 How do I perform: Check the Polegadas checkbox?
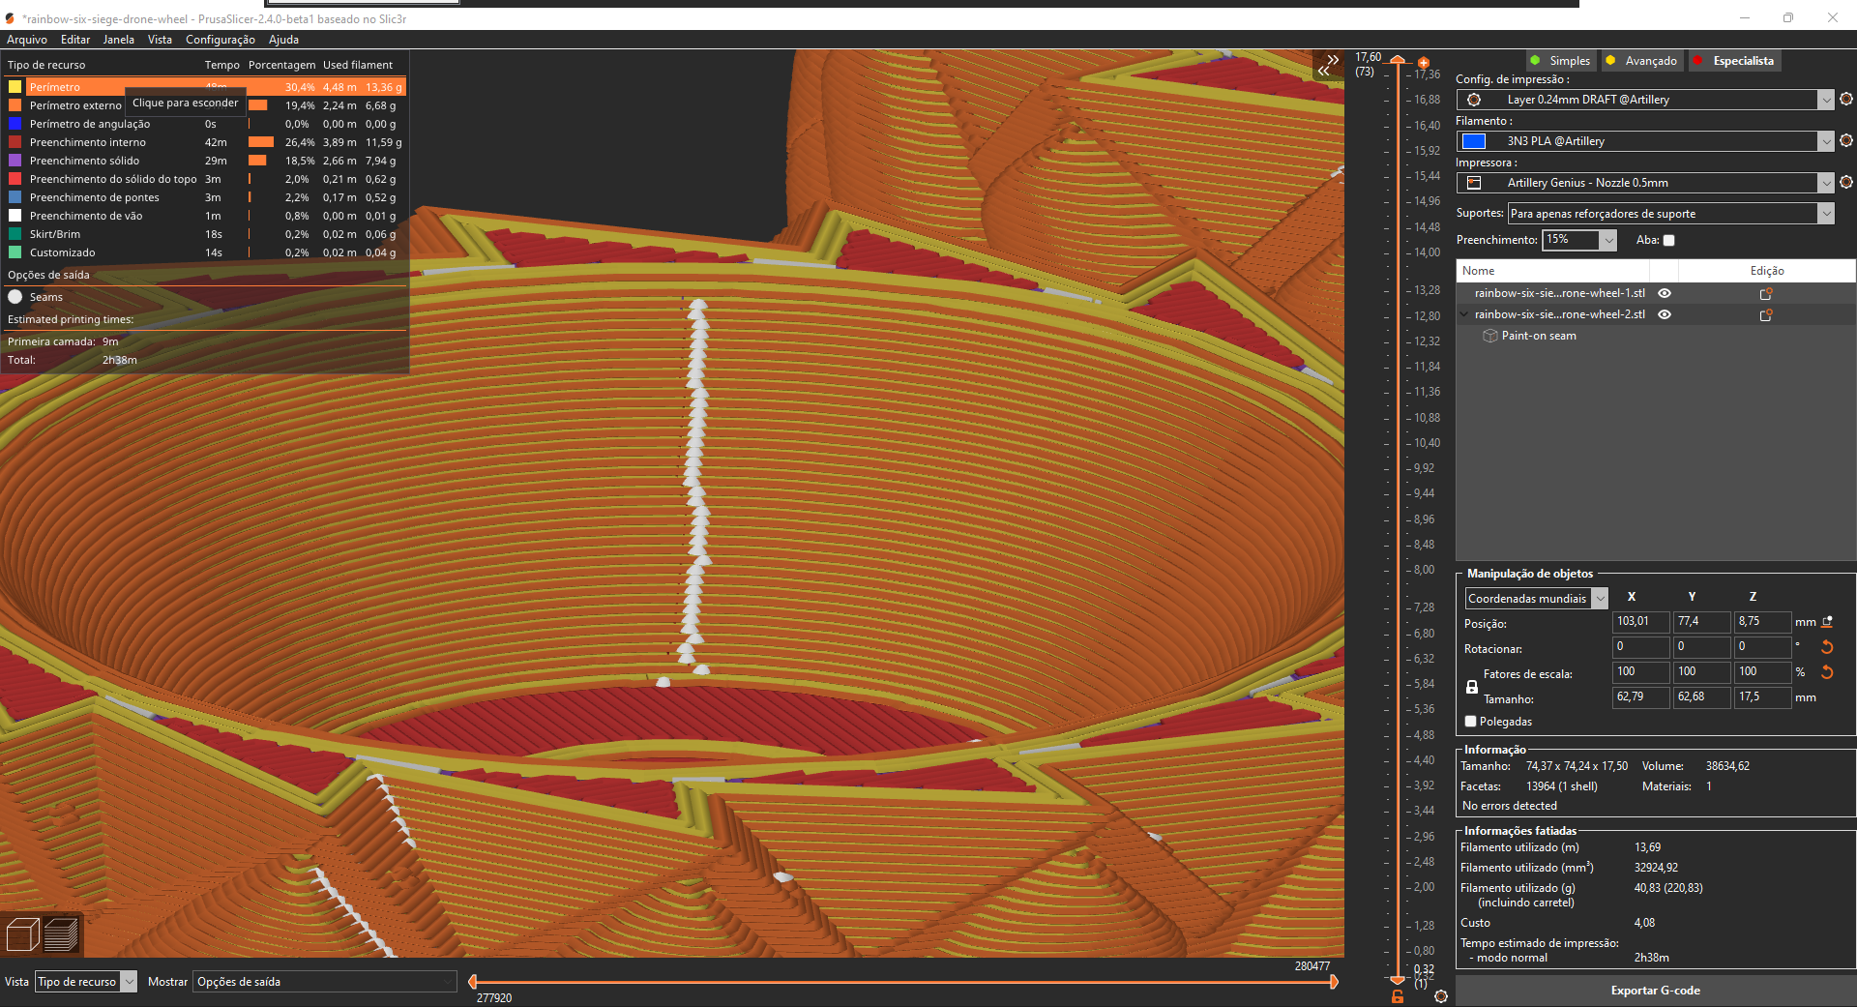[x=1471, y=722]
